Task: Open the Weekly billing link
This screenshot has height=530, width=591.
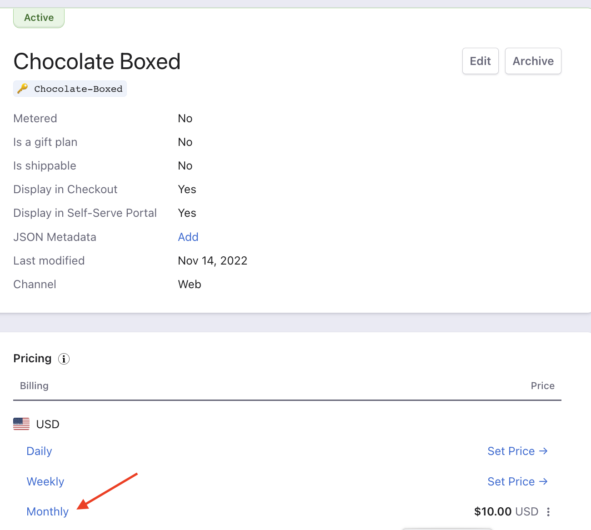Action: click(x=45, y=481)
